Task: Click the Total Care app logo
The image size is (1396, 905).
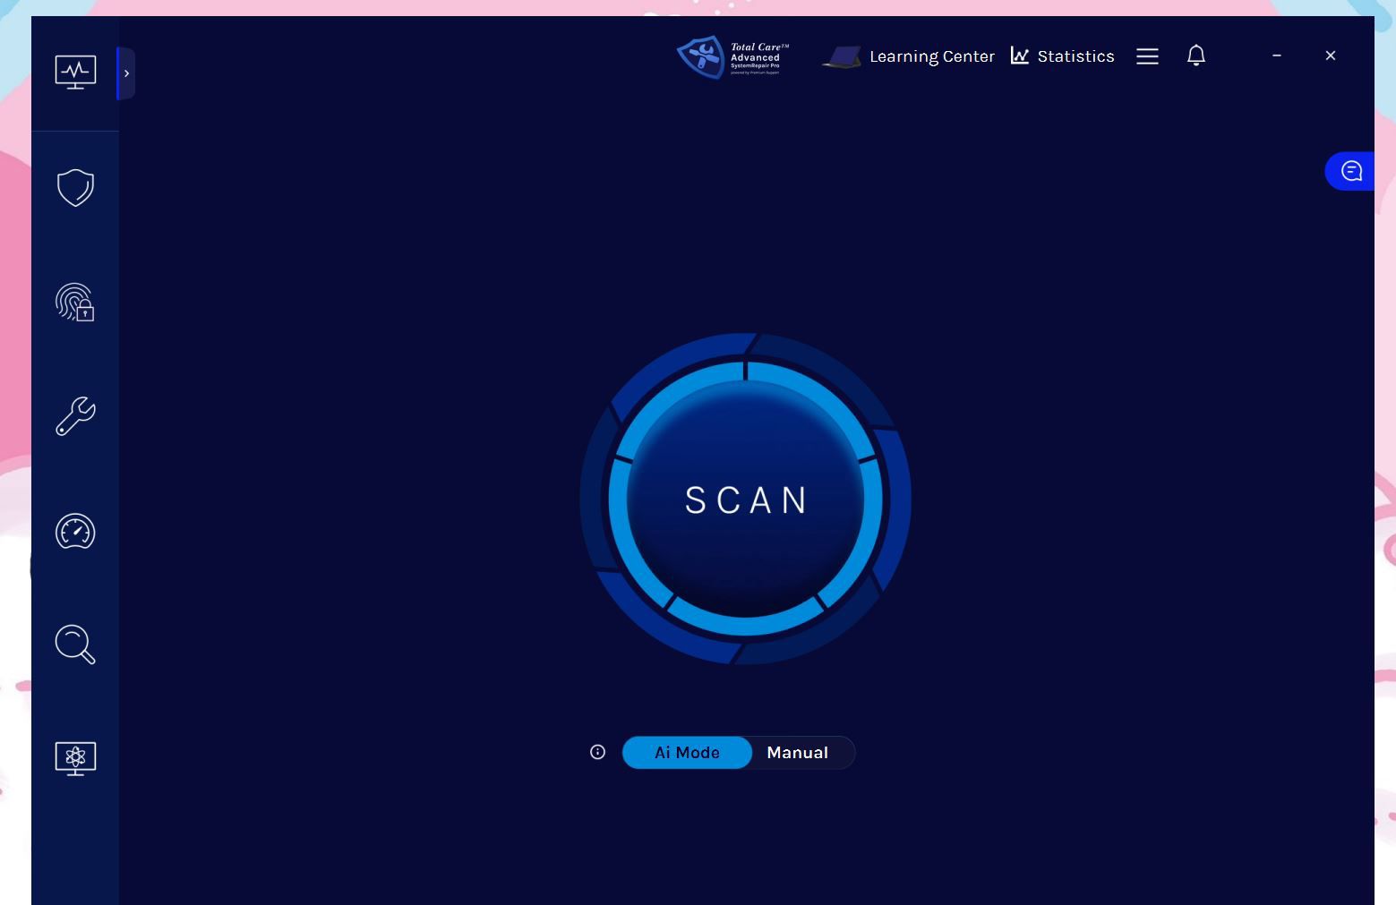Action: (731, 56)
